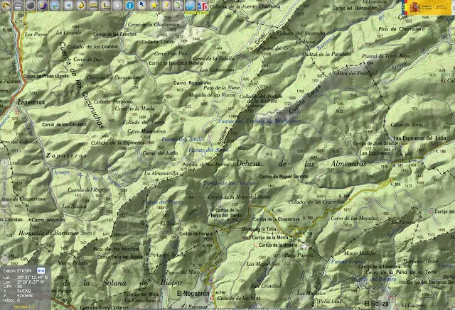Click the El Gollizo label on map
455x310 pixels.
[x=376, y=304]
